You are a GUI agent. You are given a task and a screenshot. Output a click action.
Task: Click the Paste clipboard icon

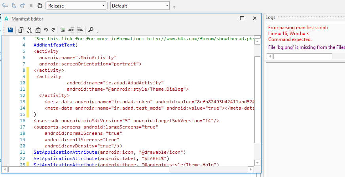[38, 30]
